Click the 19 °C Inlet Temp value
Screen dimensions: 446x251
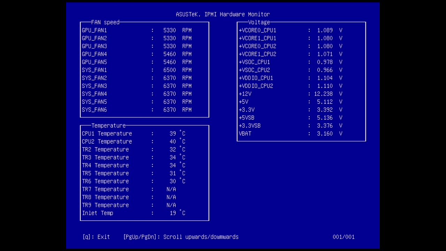tap(177, 213)
